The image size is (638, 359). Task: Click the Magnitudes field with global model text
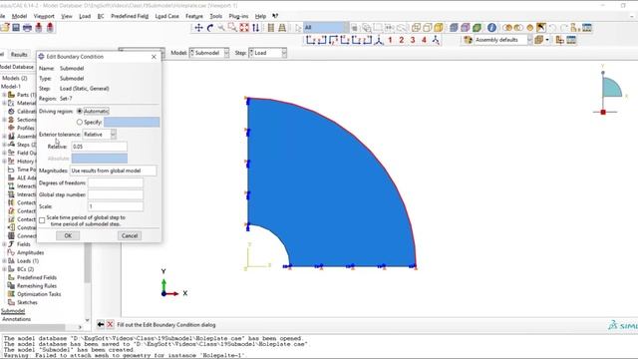pyautogui.click(x=113, y=171)
